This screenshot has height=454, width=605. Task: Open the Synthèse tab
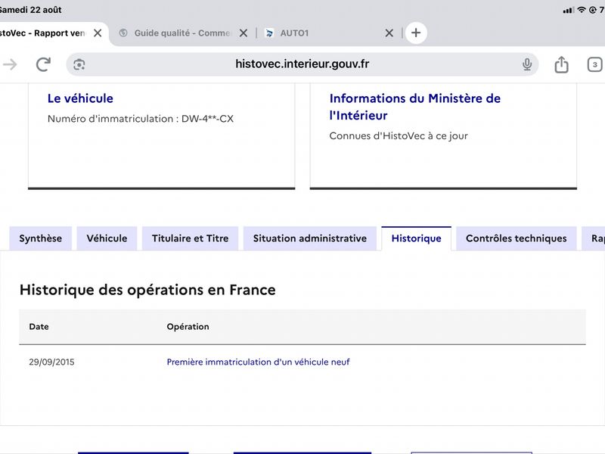click(x=41, y=238)
